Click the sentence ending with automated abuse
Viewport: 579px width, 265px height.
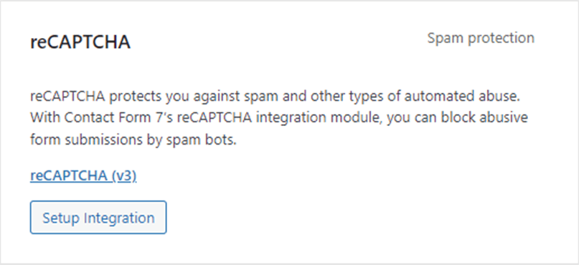pyautogui.click(x=275, y=97)
